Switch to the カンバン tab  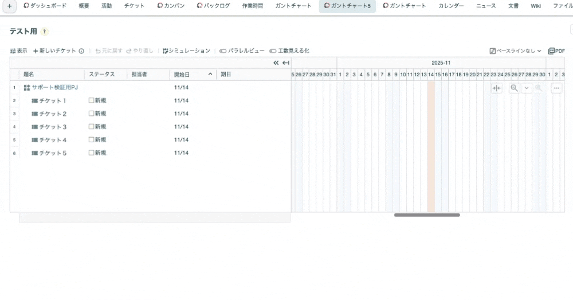(170, 6)
